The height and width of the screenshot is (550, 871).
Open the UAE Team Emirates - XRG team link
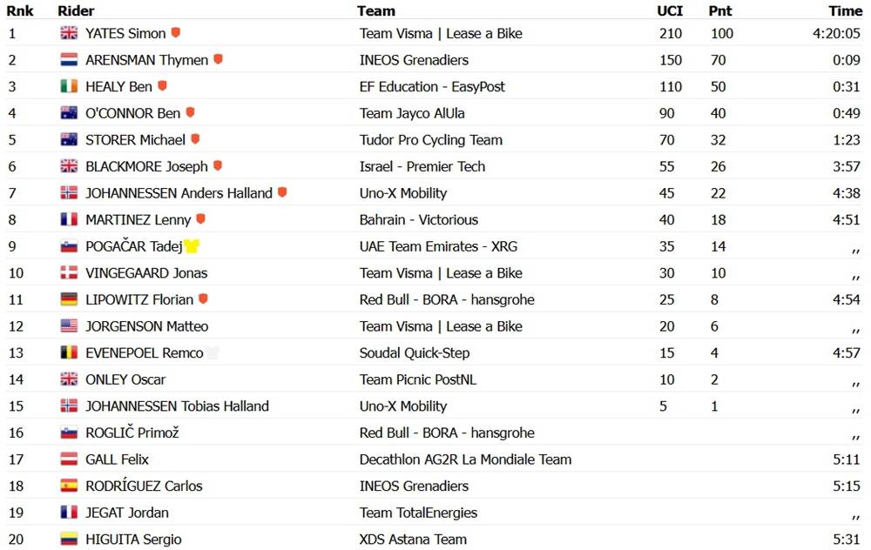tap(438, 246)
